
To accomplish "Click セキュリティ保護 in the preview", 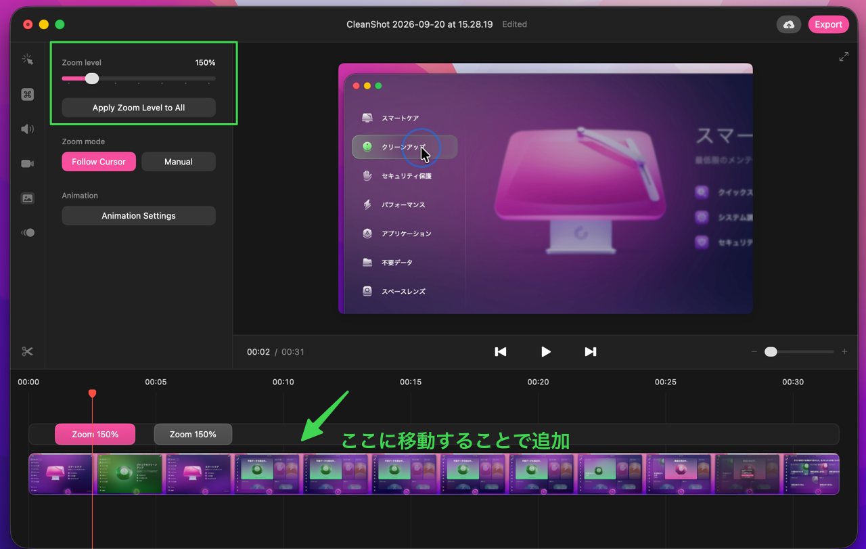I will click(x=407, y=176).
